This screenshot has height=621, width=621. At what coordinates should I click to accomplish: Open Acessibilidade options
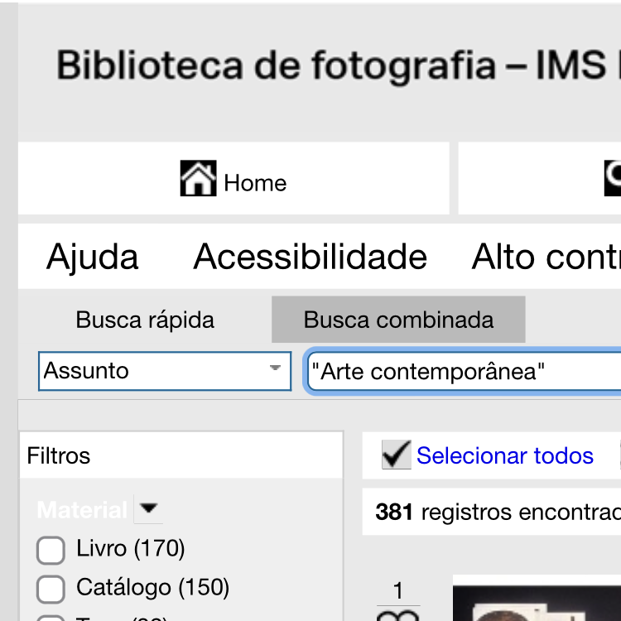(310, 257)
